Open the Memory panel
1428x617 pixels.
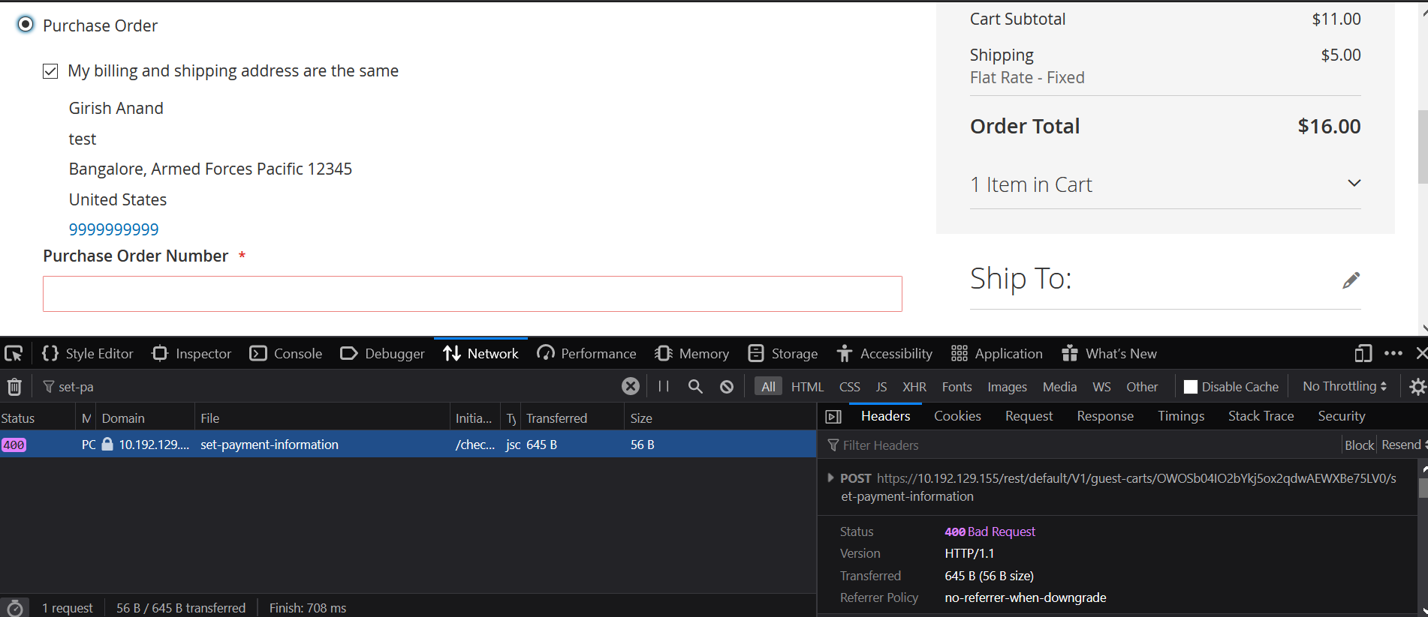click(x=691, y=353)
